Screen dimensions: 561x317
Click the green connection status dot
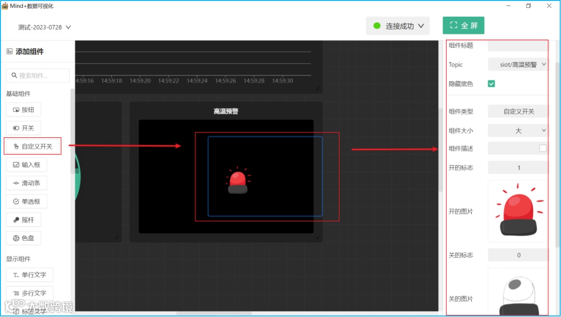(x=377, y=26)
